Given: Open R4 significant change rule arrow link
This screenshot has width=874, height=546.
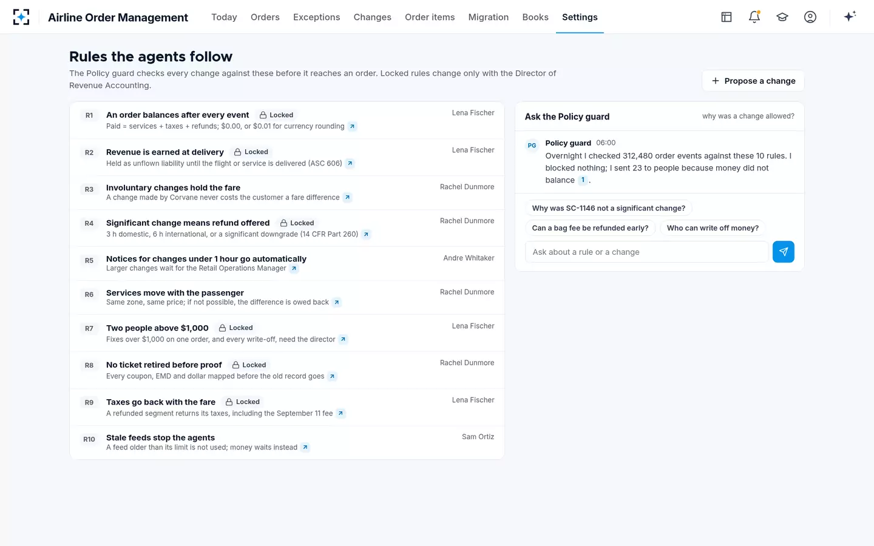Looking at the screenshot, I should tap(366, 234).
